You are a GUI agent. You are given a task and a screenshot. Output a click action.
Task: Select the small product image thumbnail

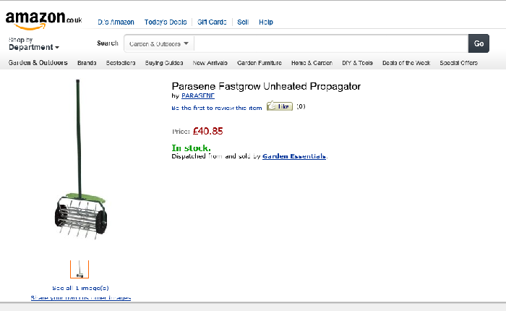pyautogui.click(x=80, y=269)
